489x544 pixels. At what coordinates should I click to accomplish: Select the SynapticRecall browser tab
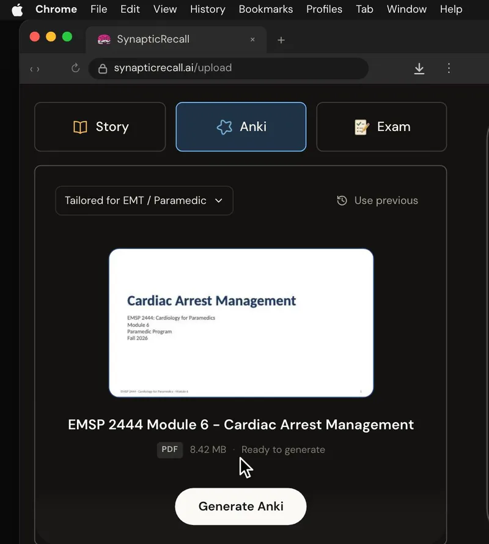(x=176, y=40)
